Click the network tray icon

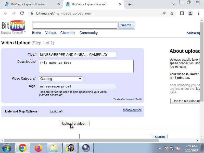(x=172, y=148)
